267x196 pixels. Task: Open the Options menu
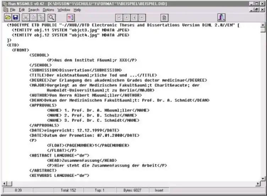point(49,10)
